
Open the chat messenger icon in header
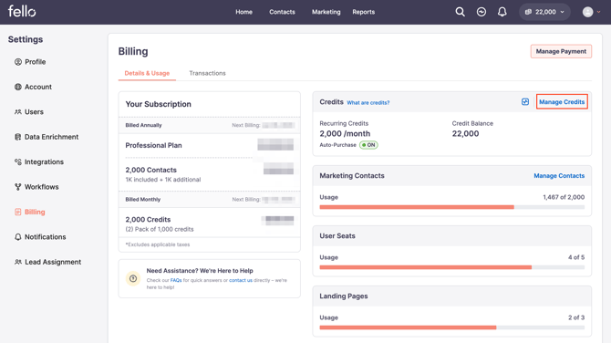coord(482,12)
